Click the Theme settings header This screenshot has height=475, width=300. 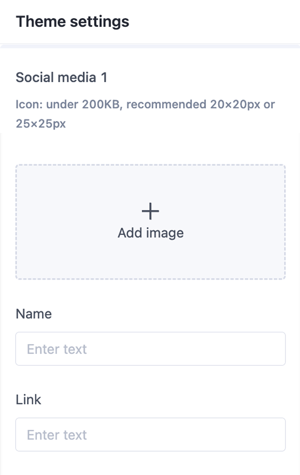[x=72, y=21]
